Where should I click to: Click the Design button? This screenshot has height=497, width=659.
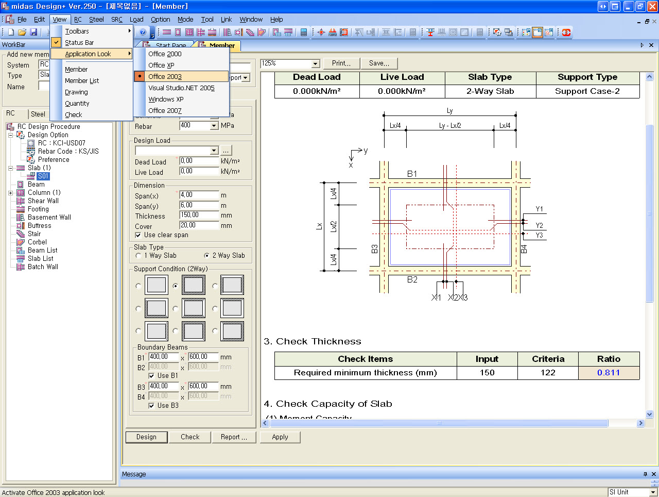[x=147, y=437]
